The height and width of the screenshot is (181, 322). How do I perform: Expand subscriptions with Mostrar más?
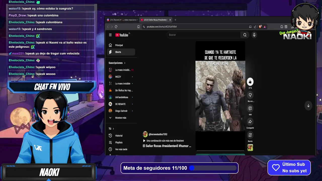121,118
